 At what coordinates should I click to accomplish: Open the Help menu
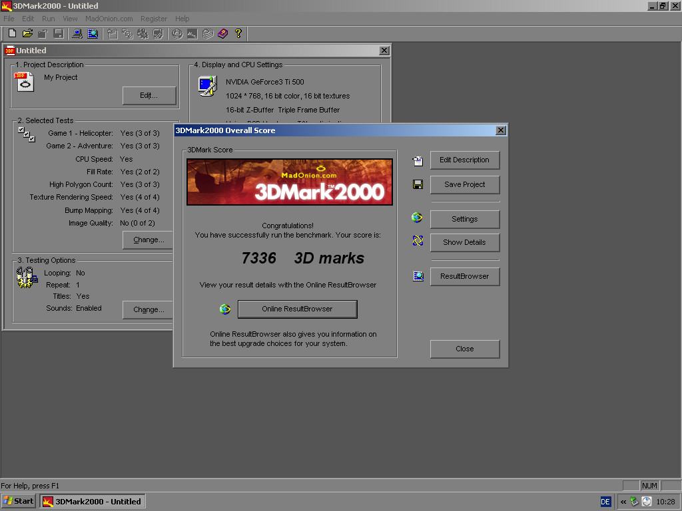pyautogui.click(x=182, y=19)
